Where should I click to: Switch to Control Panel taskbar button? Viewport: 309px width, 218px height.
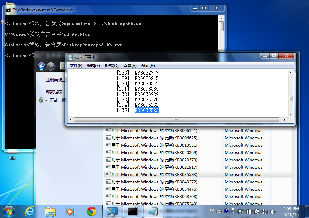(x=112, y=211)
